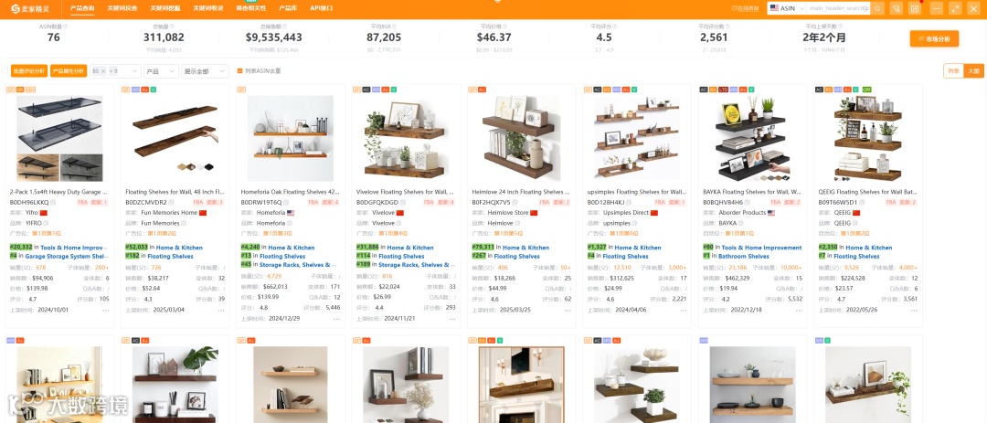The image size is (987, 423).
Task: Open Garage Storage System Shelves category link
Action: click(66, 256)
